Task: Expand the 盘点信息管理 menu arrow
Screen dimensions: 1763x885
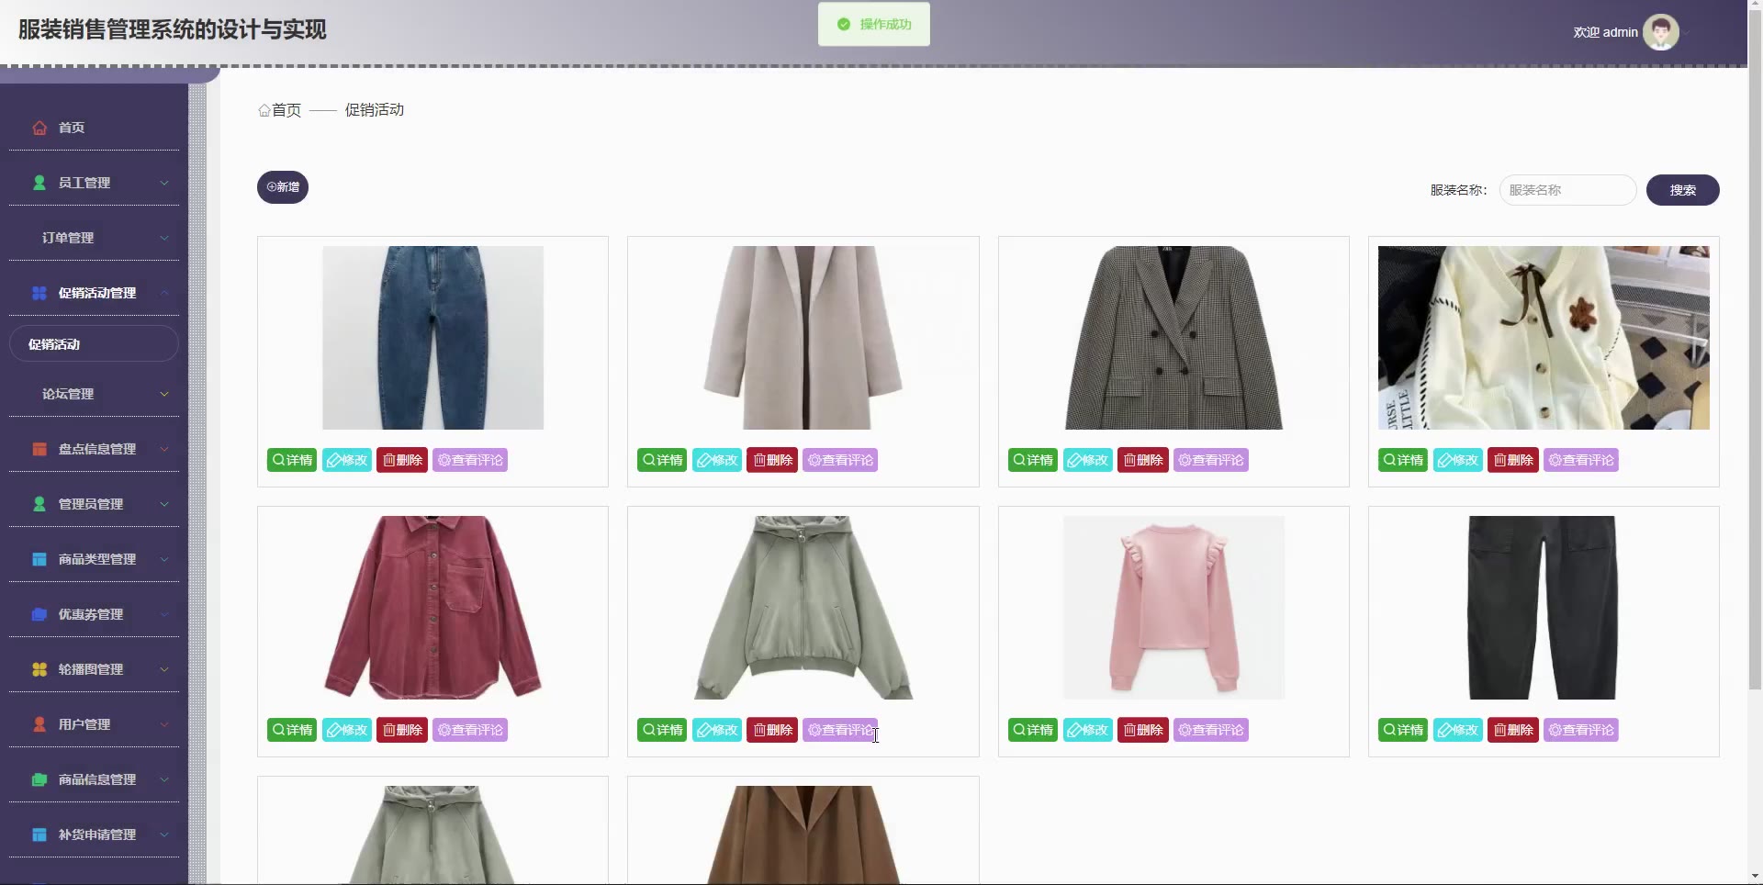Action: point(164,449)
